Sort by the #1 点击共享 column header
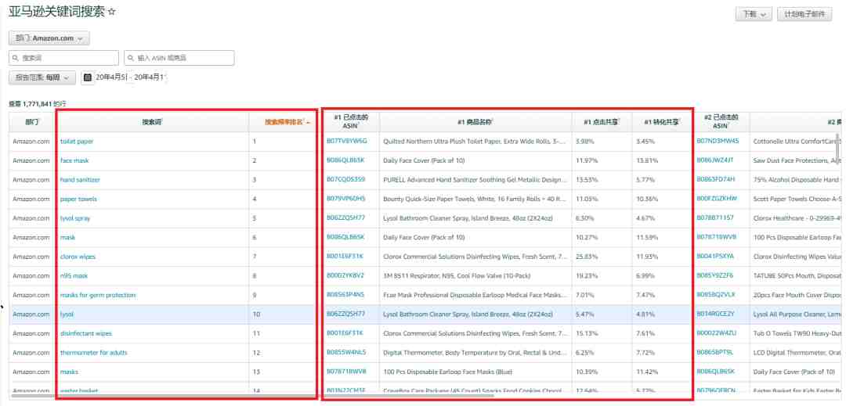This screenshot has height=406, width=846. (x=602, y=122)
